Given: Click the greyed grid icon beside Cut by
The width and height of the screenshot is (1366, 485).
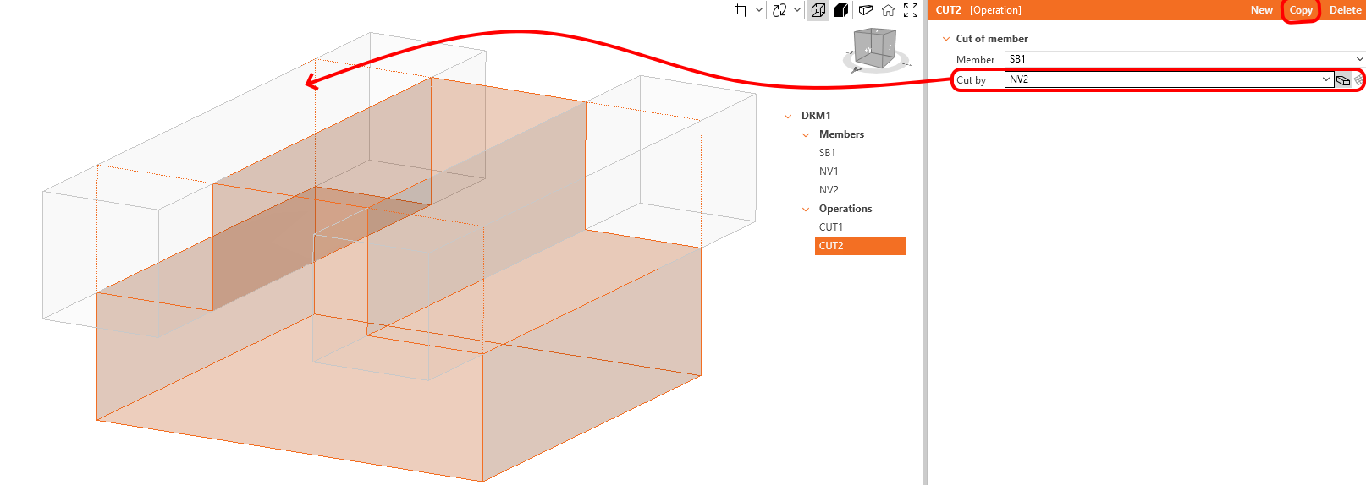Looking at the screenshot, I should click(x=1358, y=80).
